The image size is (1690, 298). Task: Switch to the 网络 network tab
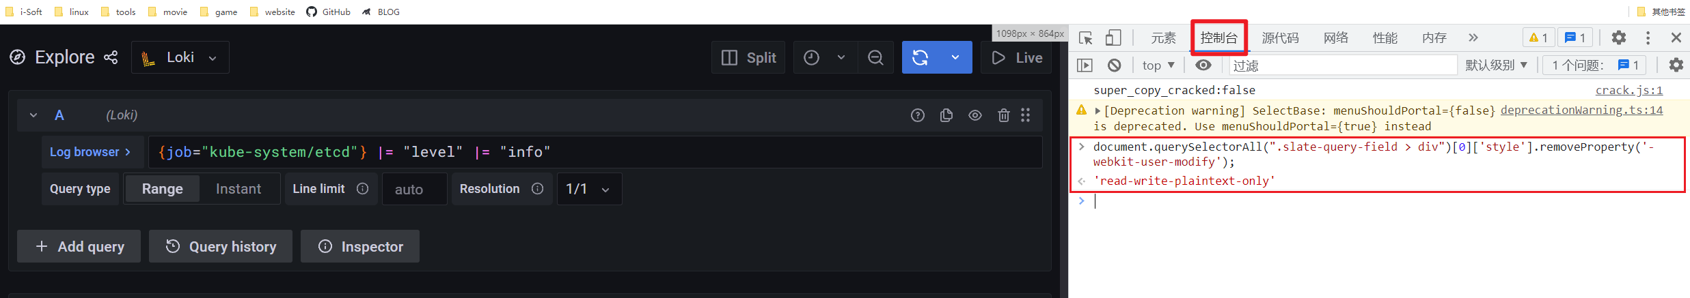pos(1335,38)
